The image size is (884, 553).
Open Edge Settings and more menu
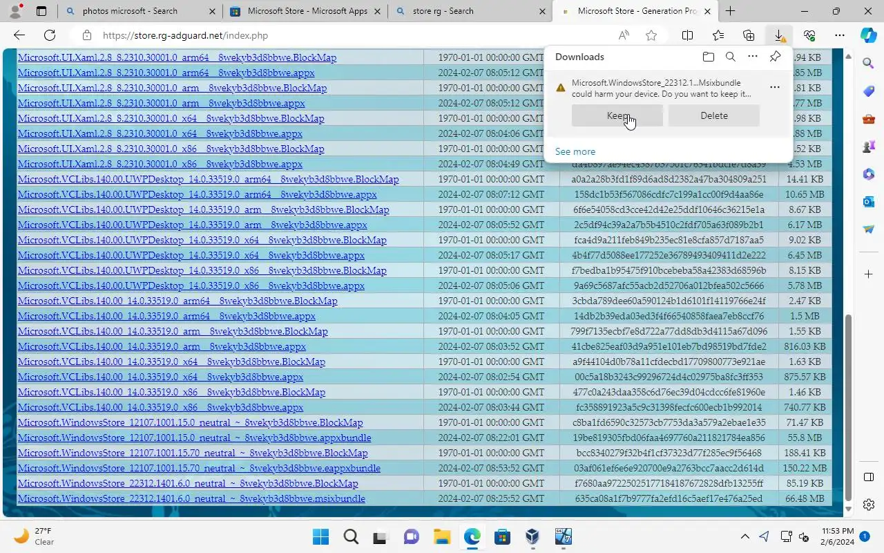840,35
